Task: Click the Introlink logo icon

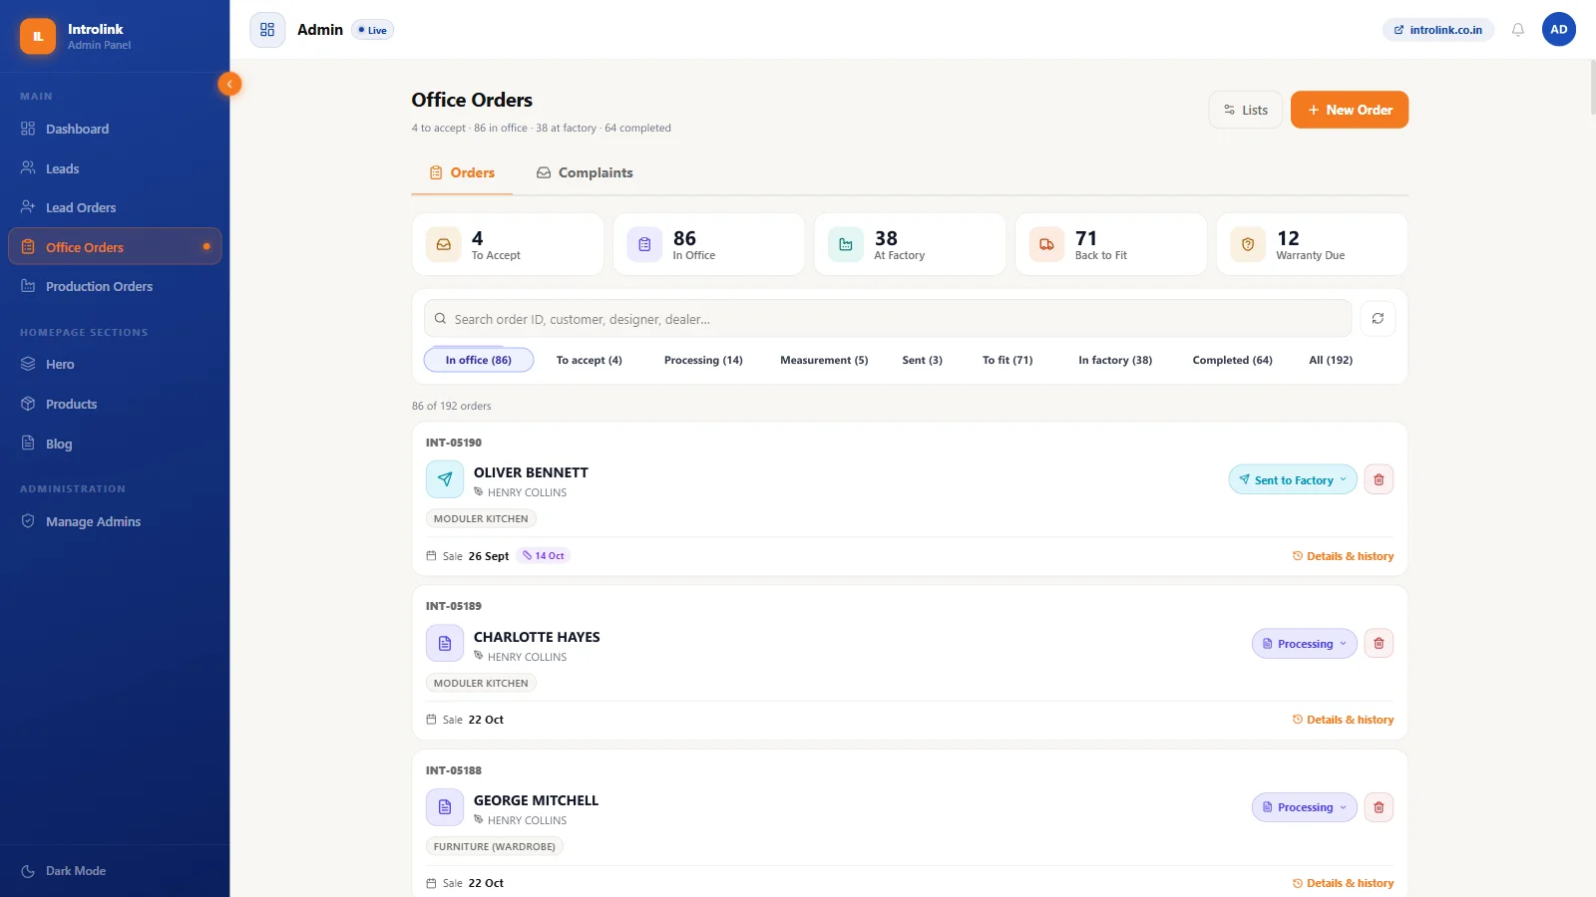Action: tap(38, 36)
